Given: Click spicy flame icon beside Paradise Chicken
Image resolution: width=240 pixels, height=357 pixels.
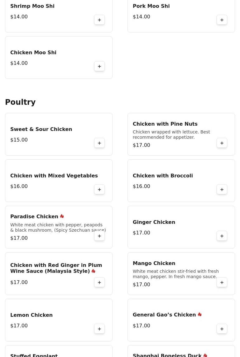Looking at the screenshot, I should point(62,216).
